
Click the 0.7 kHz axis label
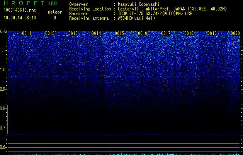(x=3, y=128)
